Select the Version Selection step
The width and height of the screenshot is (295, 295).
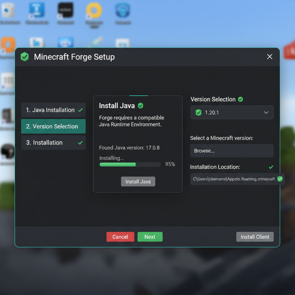(53, 126)
